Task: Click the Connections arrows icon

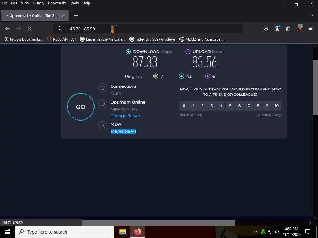Action: [102, 88]
